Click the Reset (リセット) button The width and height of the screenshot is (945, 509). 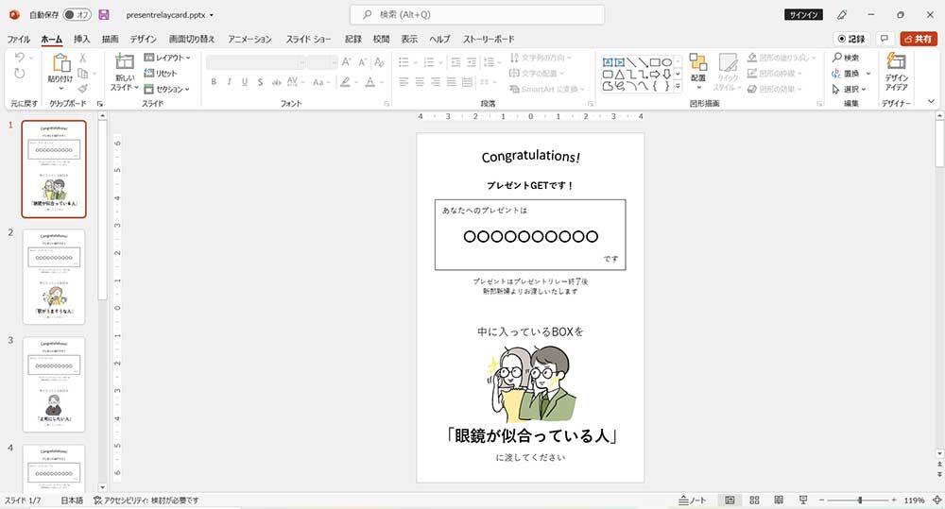(x=161, y=73)
